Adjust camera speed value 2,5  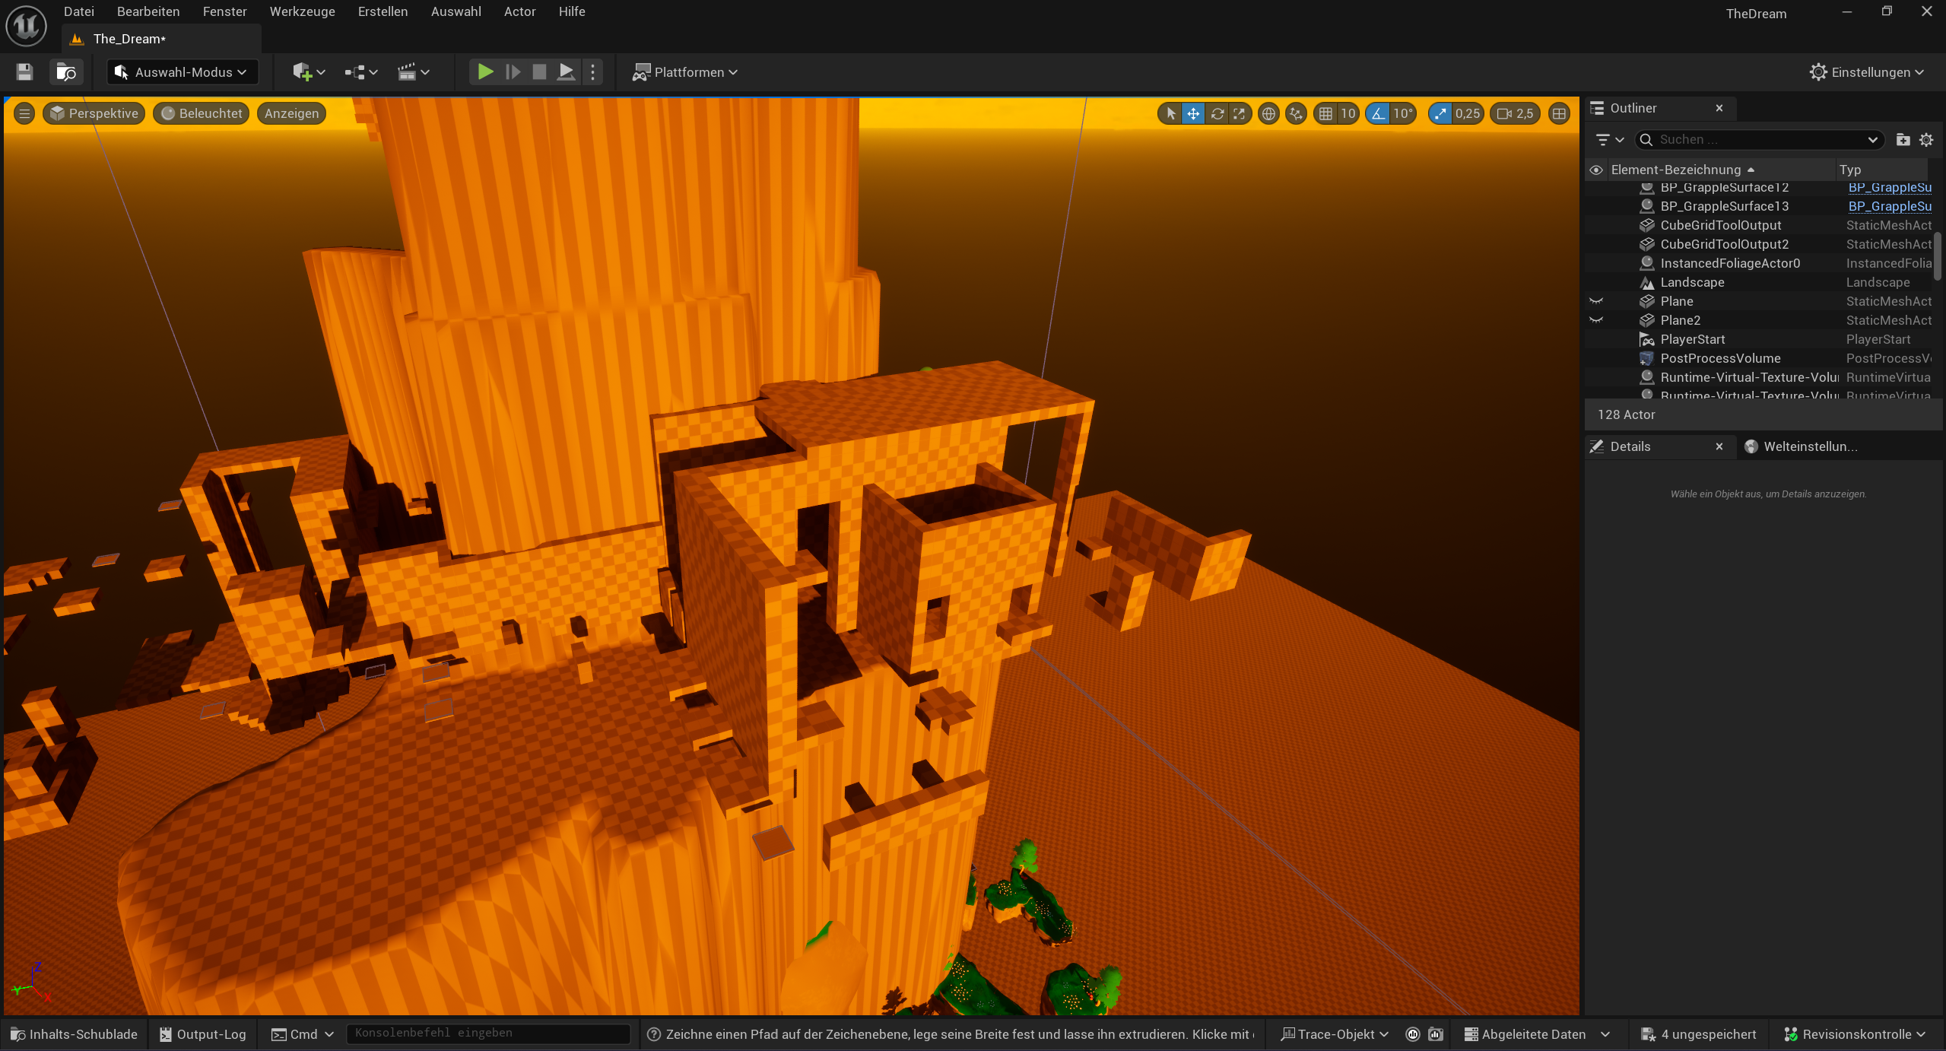pos(1515,114)
